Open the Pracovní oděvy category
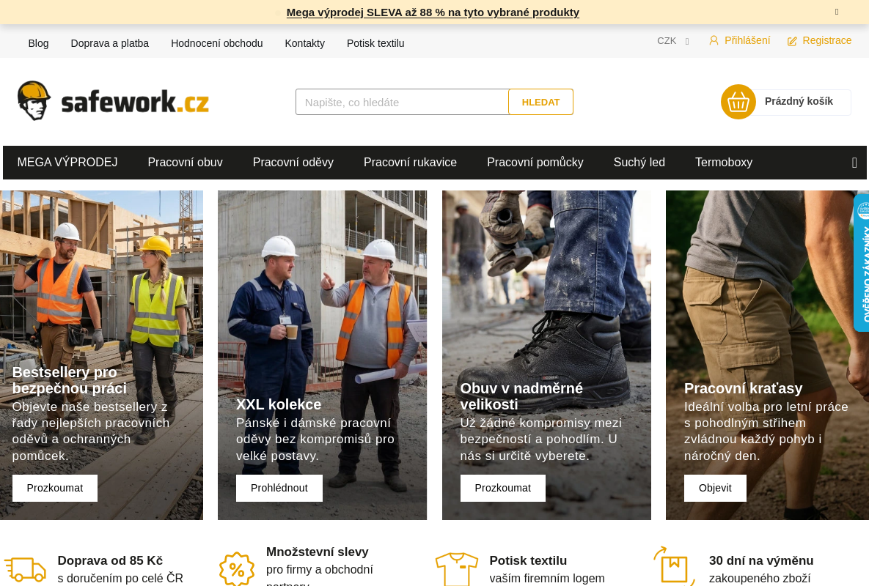The width and height of the screenshot is (880, 586). click(x=293, y=162)
